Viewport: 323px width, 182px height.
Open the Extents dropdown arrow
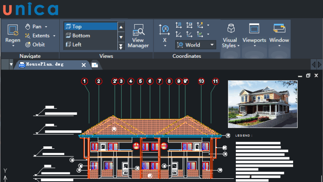(54, 36)
